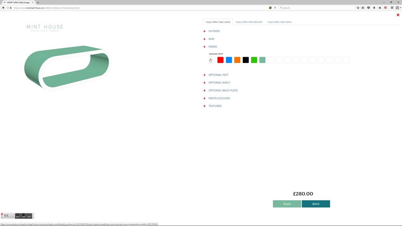Switch to Hoop Coffee Table SMALL tab
Viewport: 402px width, 226px height.
280,22
